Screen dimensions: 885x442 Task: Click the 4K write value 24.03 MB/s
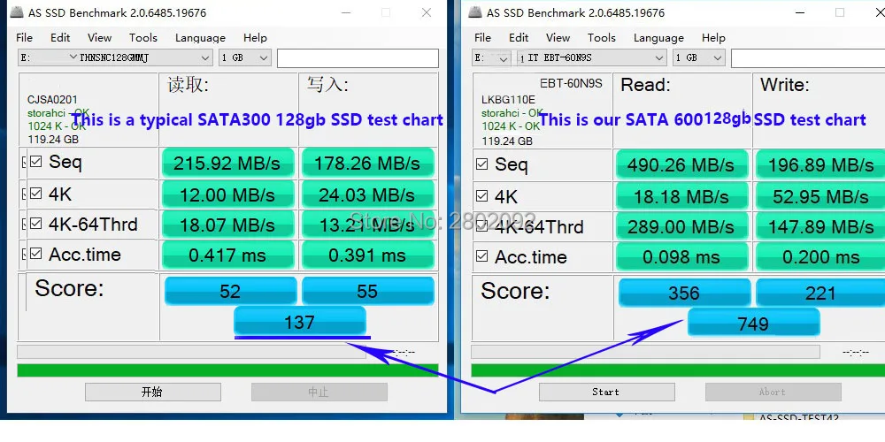coord(367,195)
